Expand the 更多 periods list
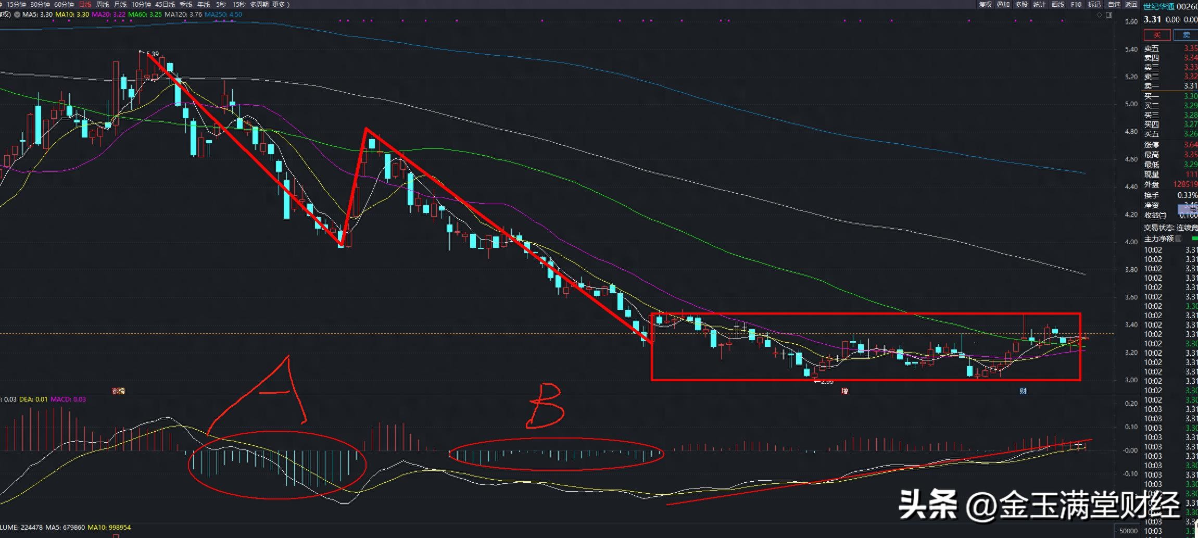Screen dimensions: 1198x538 pyautogui.click(x=281, y=5)
